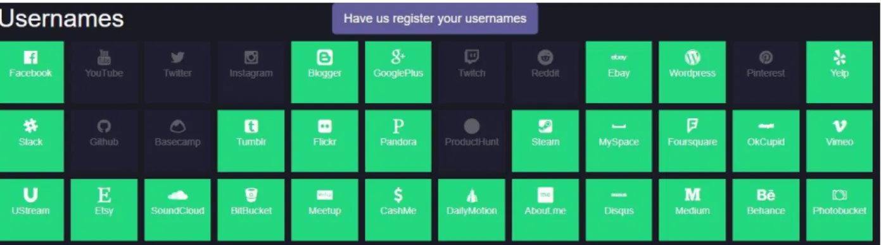Open the ProductHunt tile

tap(472, 141)
